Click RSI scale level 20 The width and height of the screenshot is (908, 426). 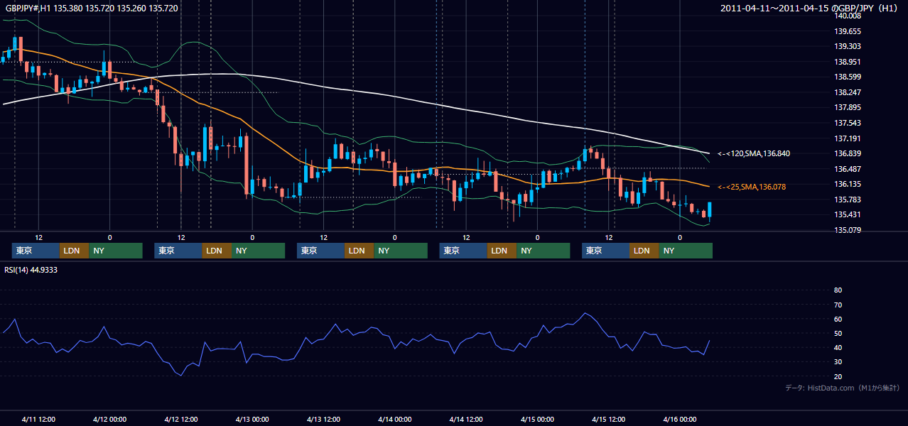pos(838,376)
